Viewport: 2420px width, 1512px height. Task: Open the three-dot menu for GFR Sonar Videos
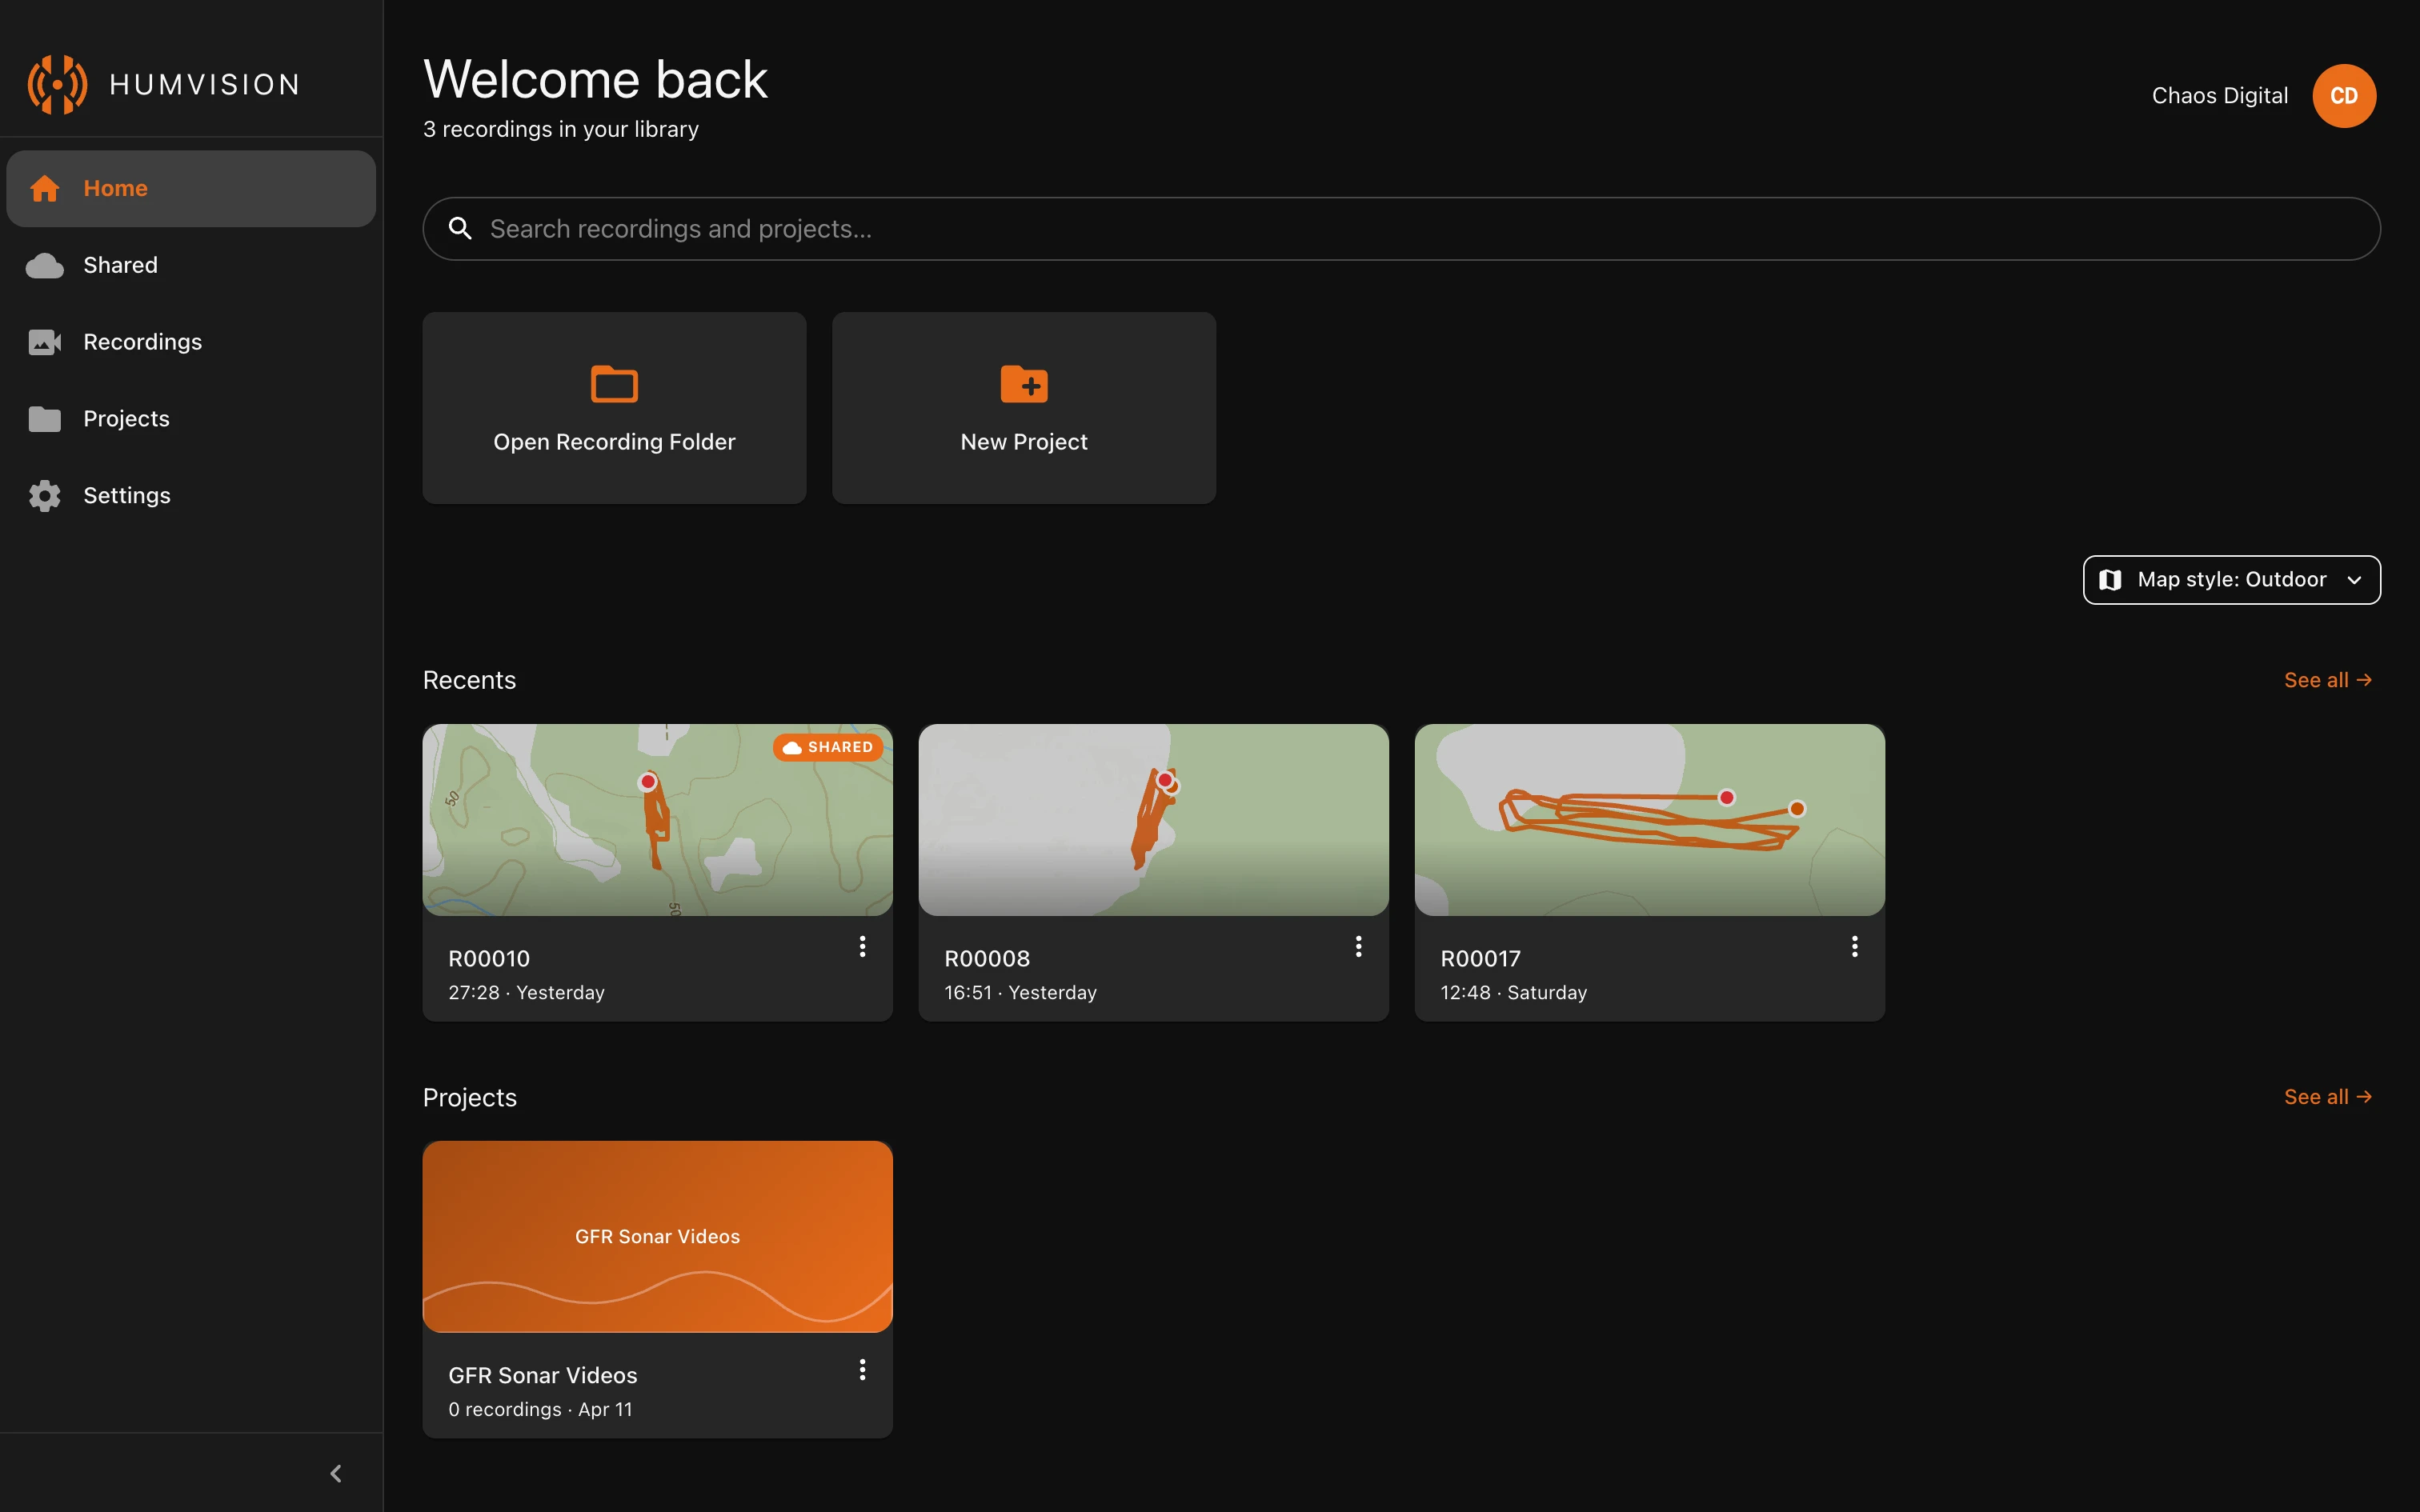pyautogui.click(x=862, y=1370)
